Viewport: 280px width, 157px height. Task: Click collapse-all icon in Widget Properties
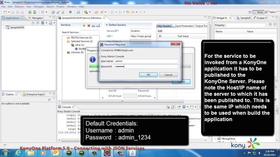pyautogui.click(x=275, y=24)
